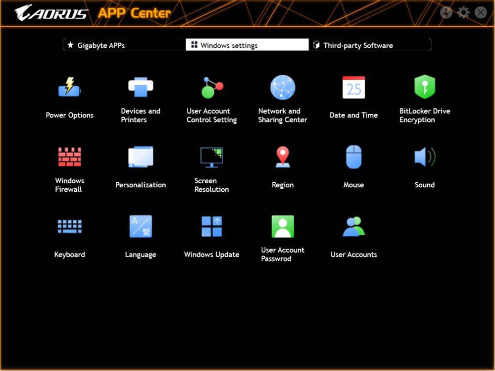Open the Sound speaker icon
The image size is (495, 371).
coord(425,157)
